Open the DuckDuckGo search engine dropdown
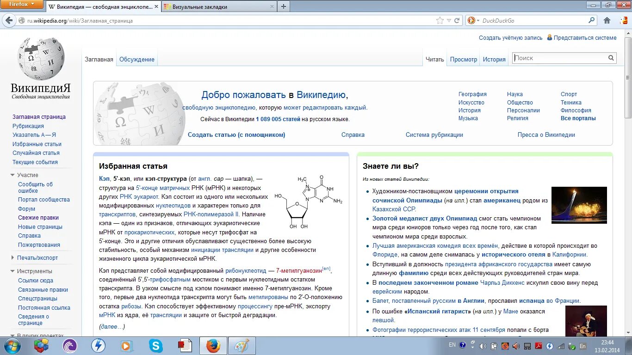Viewport: 632px width, 355px height. tap(473, 20)
